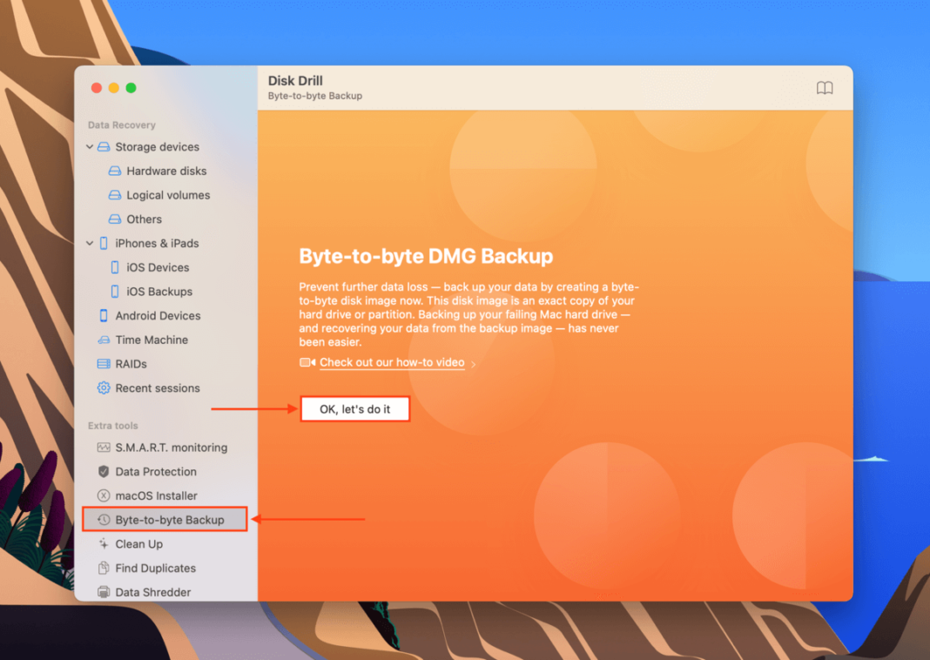The image size is (930, 660).
Task: Collapse the iPhones & iPads group
Action: pos(90,243)
